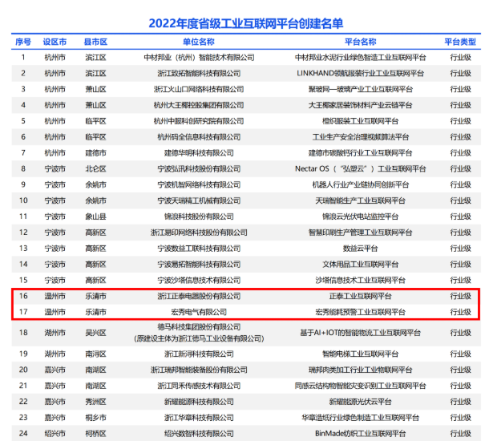Click the 数益云平台 cell
Screen dimensions: 493x441
(360, 249)
